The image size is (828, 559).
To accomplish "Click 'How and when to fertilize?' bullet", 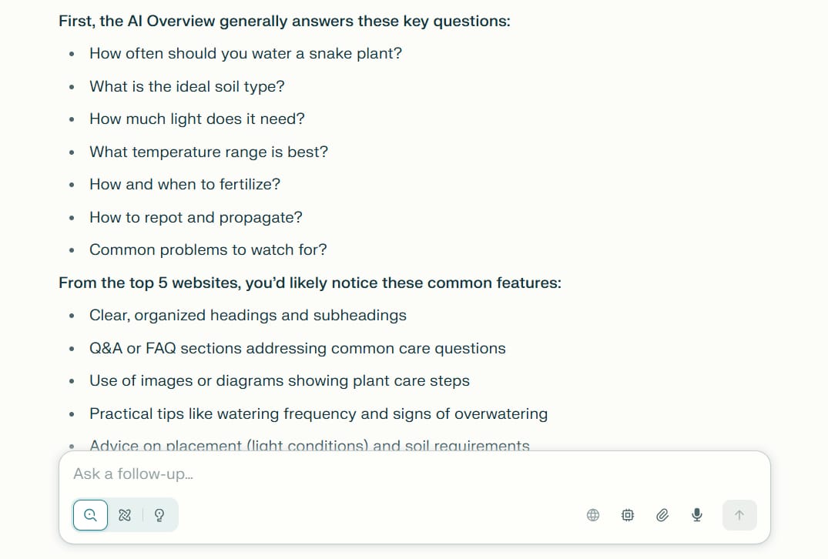I will pyautogui.click(x=185, y=184).
